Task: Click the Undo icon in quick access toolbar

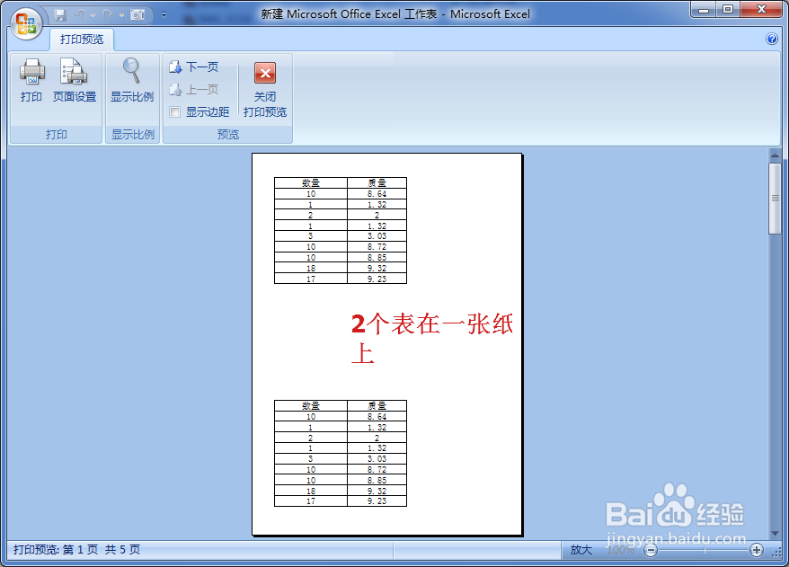Action: tap(79, 15)
